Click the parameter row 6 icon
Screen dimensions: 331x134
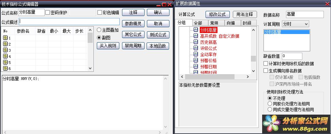pyautogui.click(x=5, y=68)
